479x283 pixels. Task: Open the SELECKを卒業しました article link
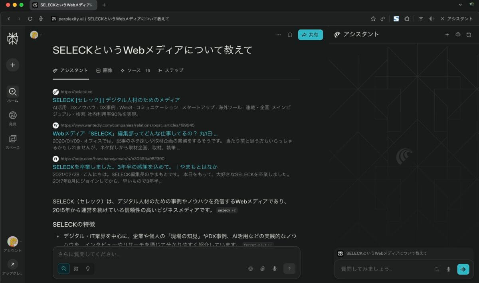[x=135, y=167]
